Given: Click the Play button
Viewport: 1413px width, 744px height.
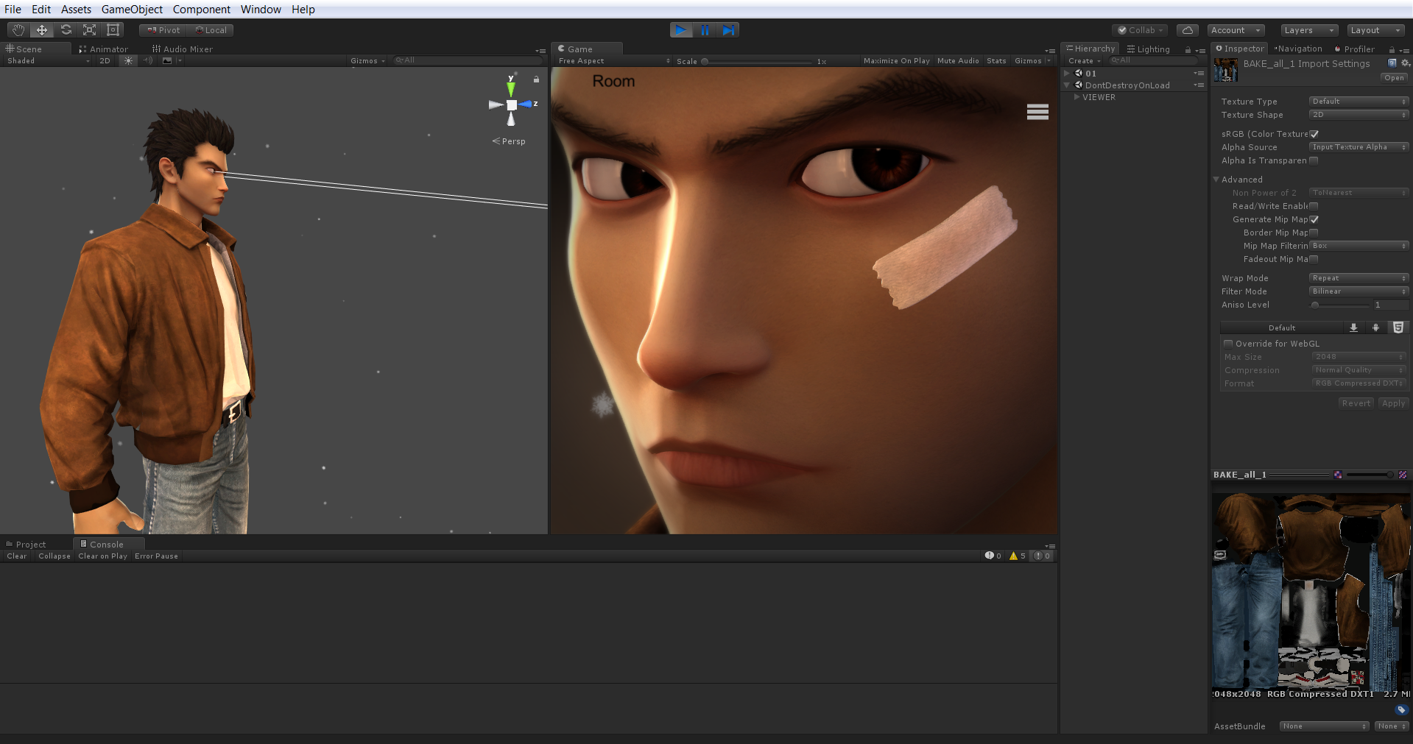Looking at the screenshot, I should click(681, 30).
